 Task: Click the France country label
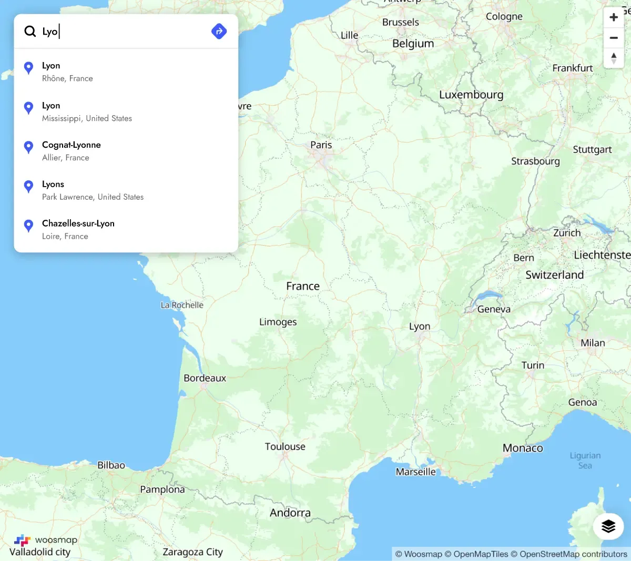point(303,286)
